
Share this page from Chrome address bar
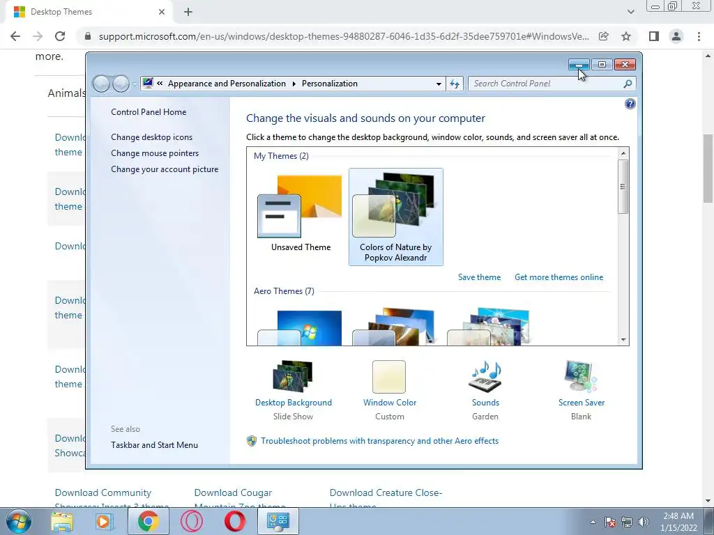point(603,36)
